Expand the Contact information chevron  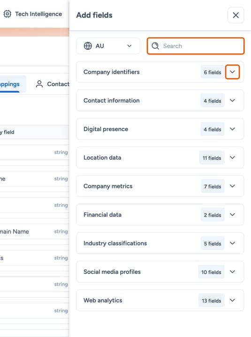click(x=232, y=100)
